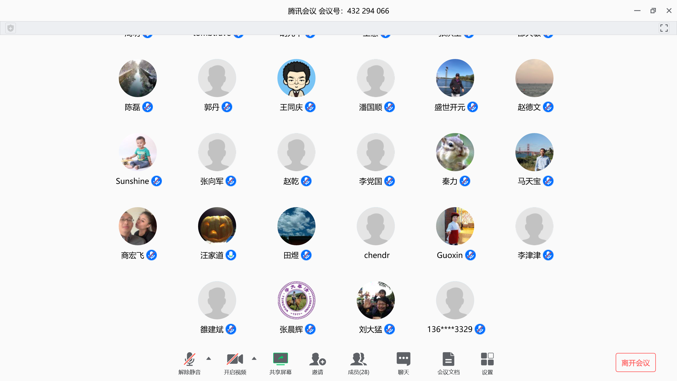Start screen sharing via 共享屏幕

click(280, 359)
